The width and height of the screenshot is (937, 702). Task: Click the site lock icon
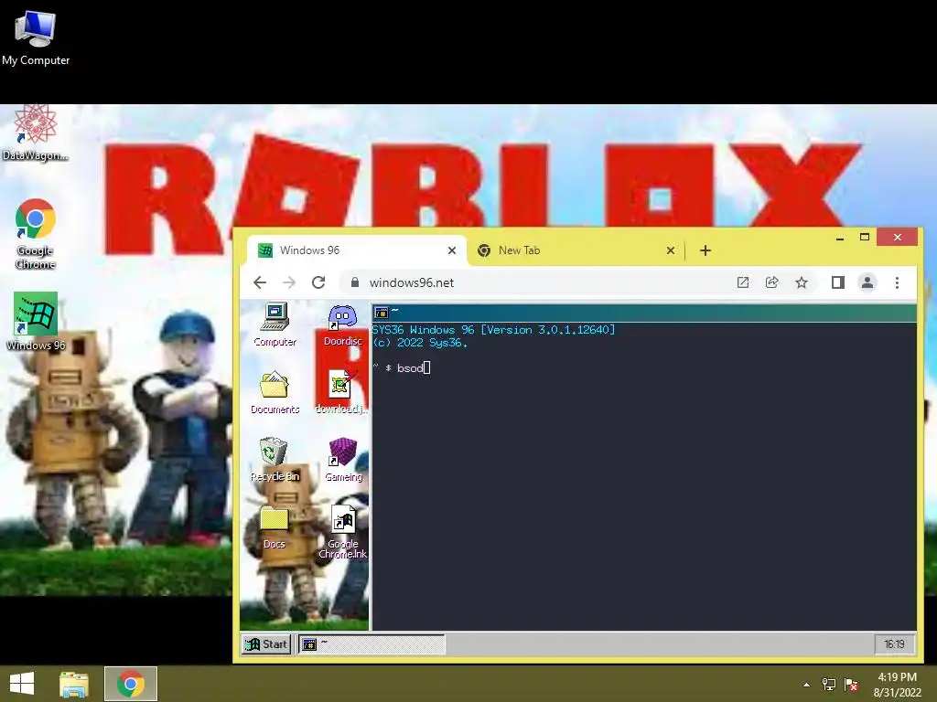354,282
